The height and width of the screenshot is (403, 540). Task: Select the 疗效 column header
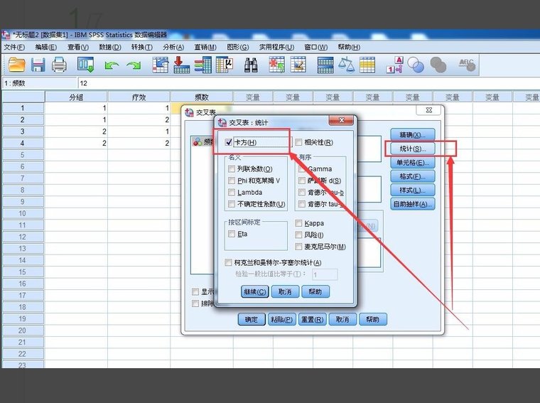pos(139,97)
